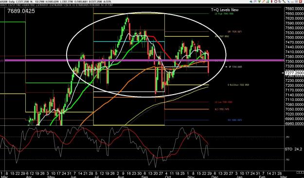The image size is (304, 178).
Task: Click the 'Apr' month label on time axis
Action: (29, 177)
